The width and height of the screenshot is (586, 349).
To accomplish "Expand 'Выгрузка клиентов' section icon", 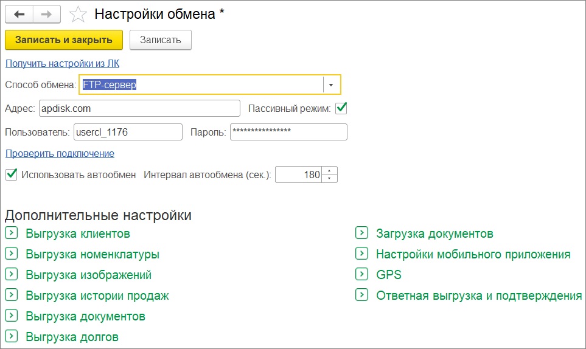I will pyautogui.click(x=11, y=233).
